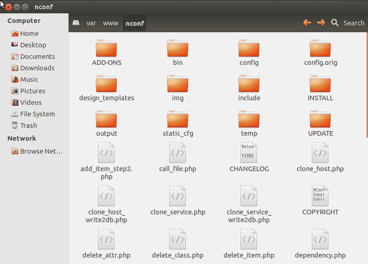The width and height of the screenshot is (368, 264).
Task: Click the back navigation arrow
Action: click(x=307, y=23)
